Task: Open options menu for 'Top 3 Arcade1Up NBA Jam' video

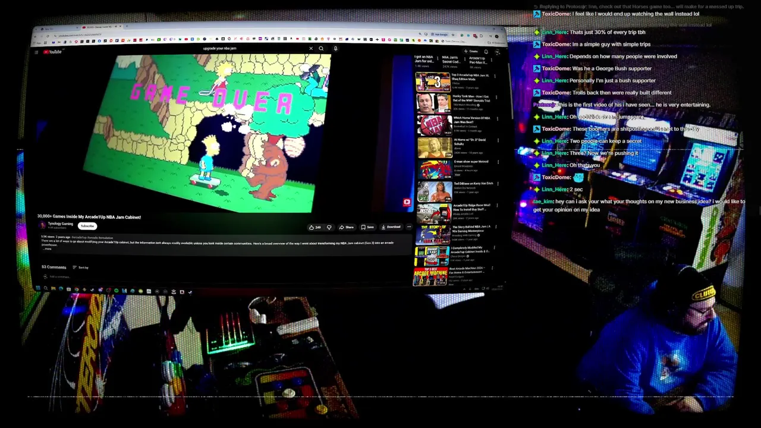Action: [495, 76]
